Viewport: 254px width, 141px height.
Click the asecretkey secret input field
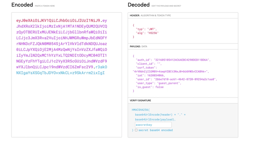[153, 125]
